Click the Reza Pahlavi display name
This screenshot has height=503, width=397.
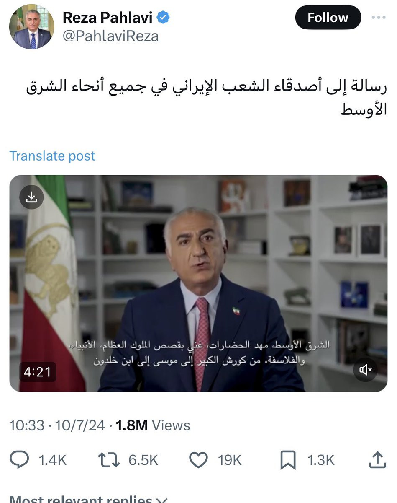tap(108, 17)
